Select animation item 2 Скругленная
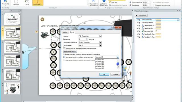Screen dimensions: 182x102 (x=157, y=23)
